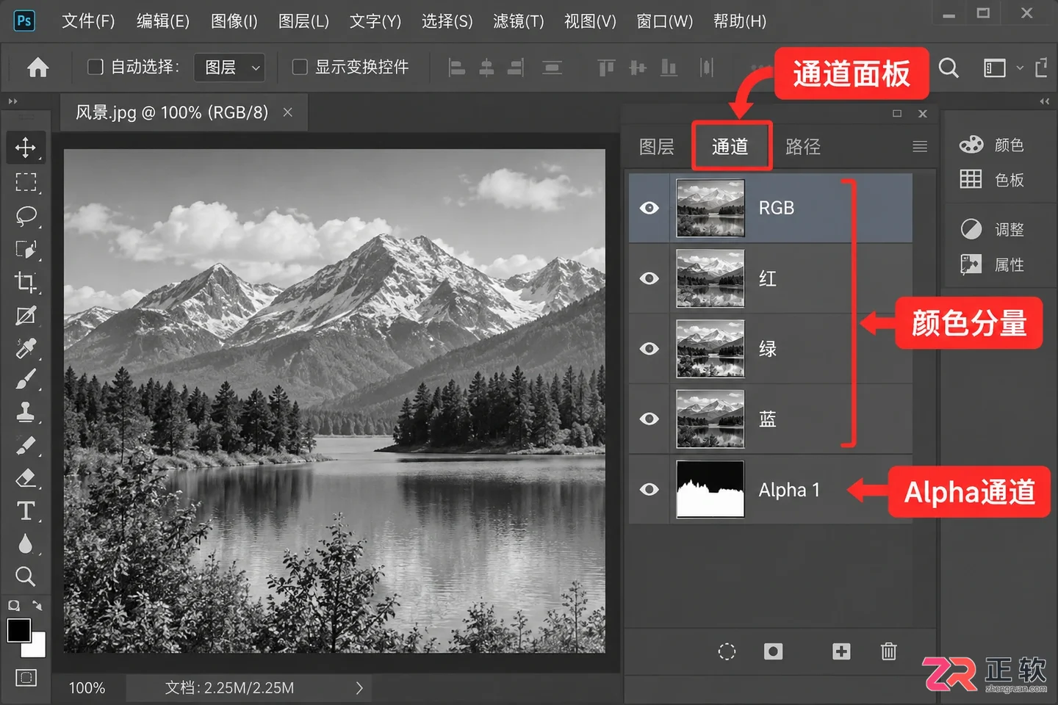Select the Horizontal Type tool
Screen dimensions: 1058x705
click(x=26, y=510)
